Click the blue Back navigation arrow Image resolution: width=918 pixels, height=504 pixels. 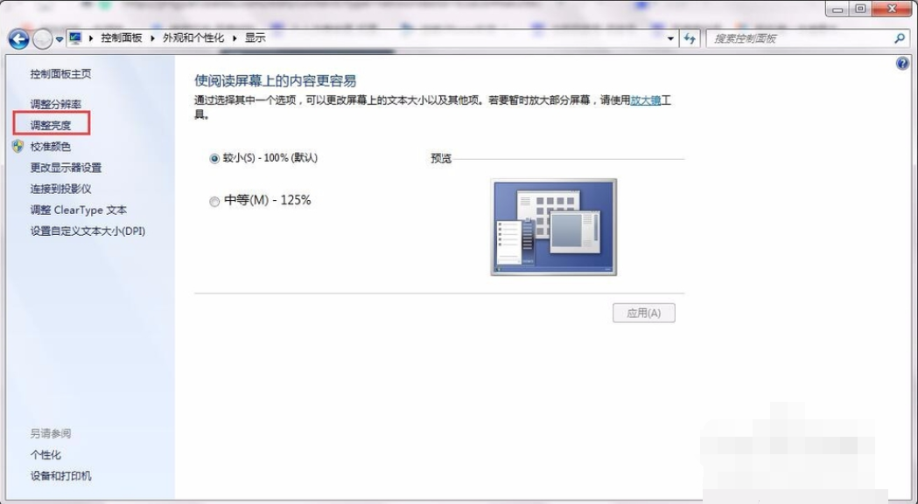point(19,38)
